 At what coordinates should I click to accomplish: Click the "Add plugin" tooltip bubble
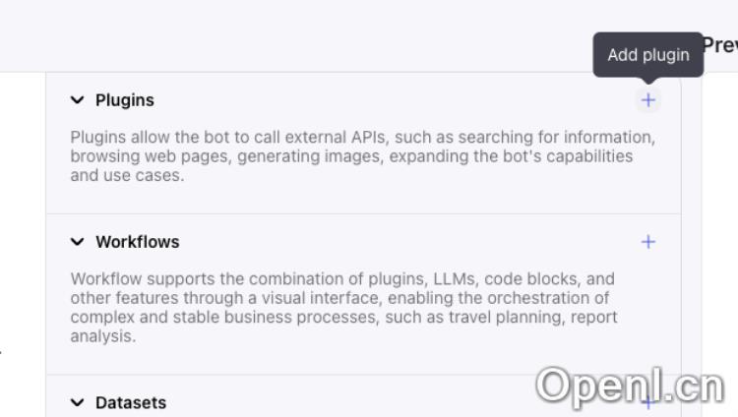[647, 55]
